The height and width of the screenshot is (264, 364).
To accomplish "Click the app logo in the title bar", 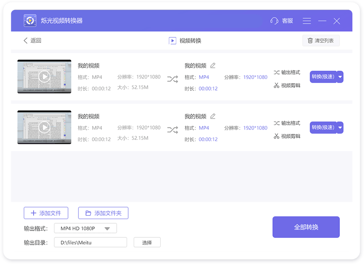I will [x=29, y=20].
